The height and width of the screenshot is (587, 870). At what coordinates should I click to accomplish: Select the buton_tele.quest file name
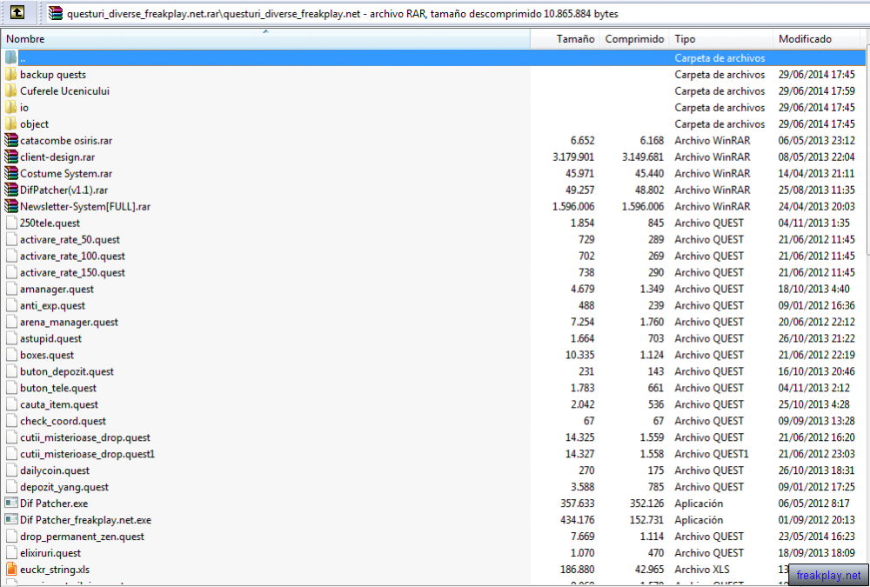pyautogui.click(x=58, y=389)
